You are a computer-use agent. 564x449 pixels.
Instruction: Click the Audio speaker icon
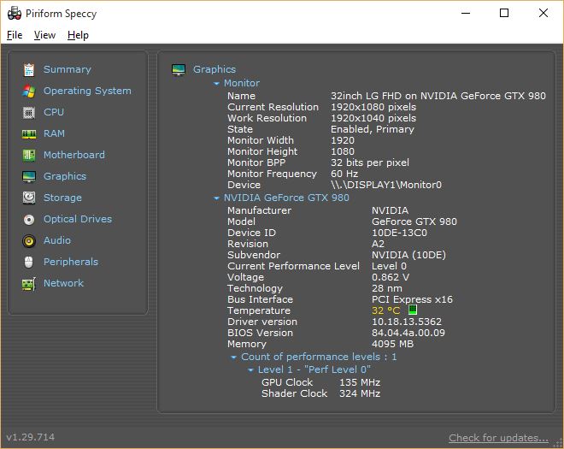point(29,241)
